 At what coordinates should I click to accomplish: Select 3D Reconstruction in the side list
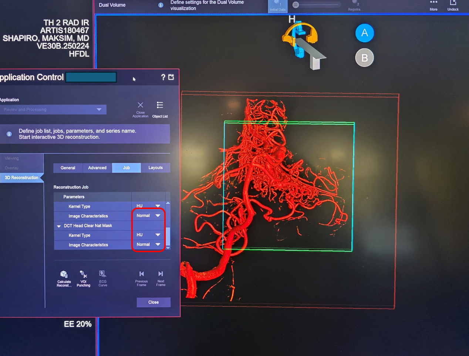tap(21, 178)
